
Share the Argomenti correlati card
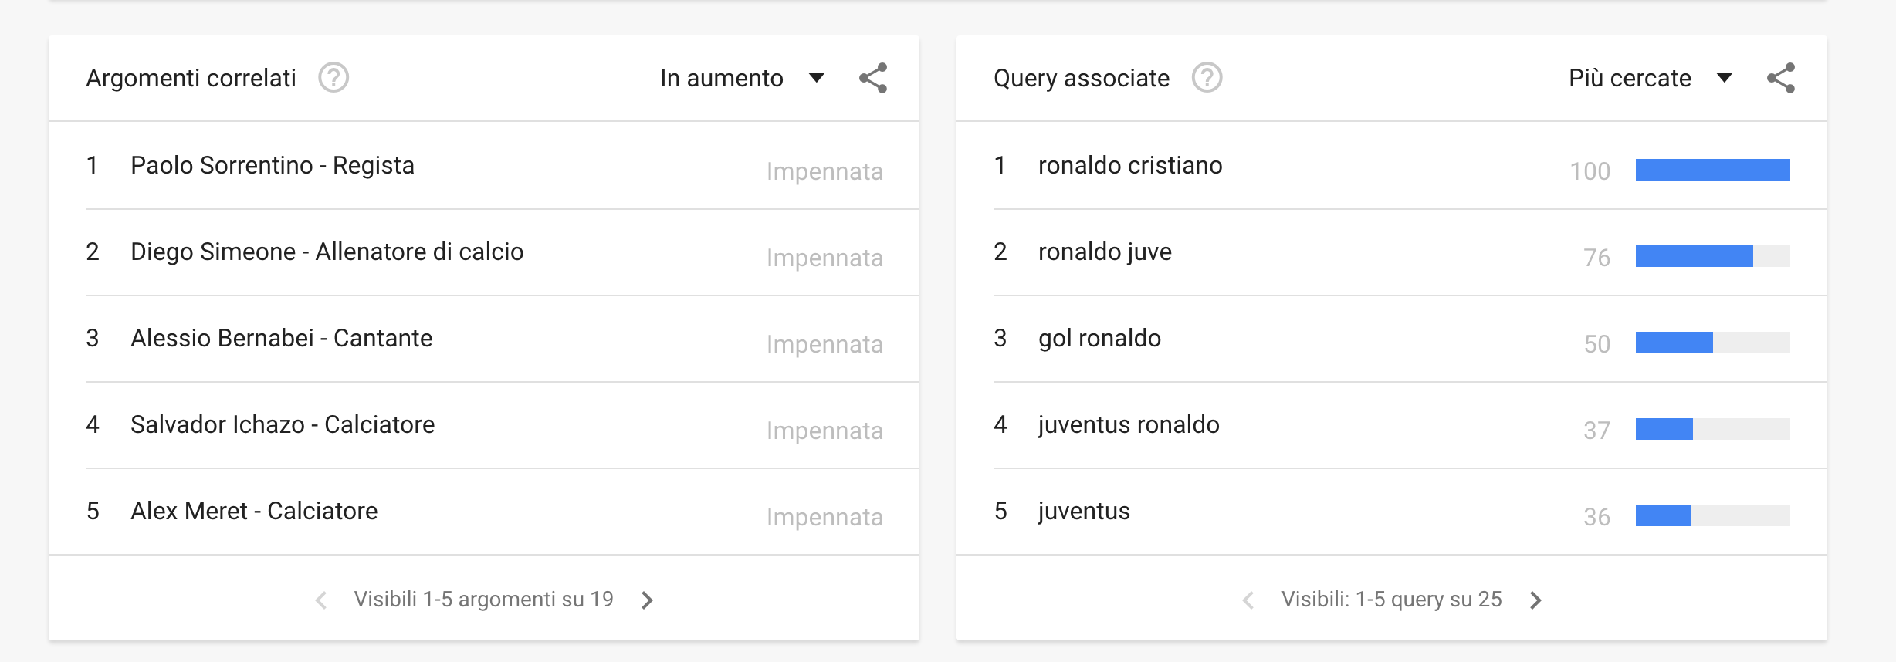click(873, 78)
